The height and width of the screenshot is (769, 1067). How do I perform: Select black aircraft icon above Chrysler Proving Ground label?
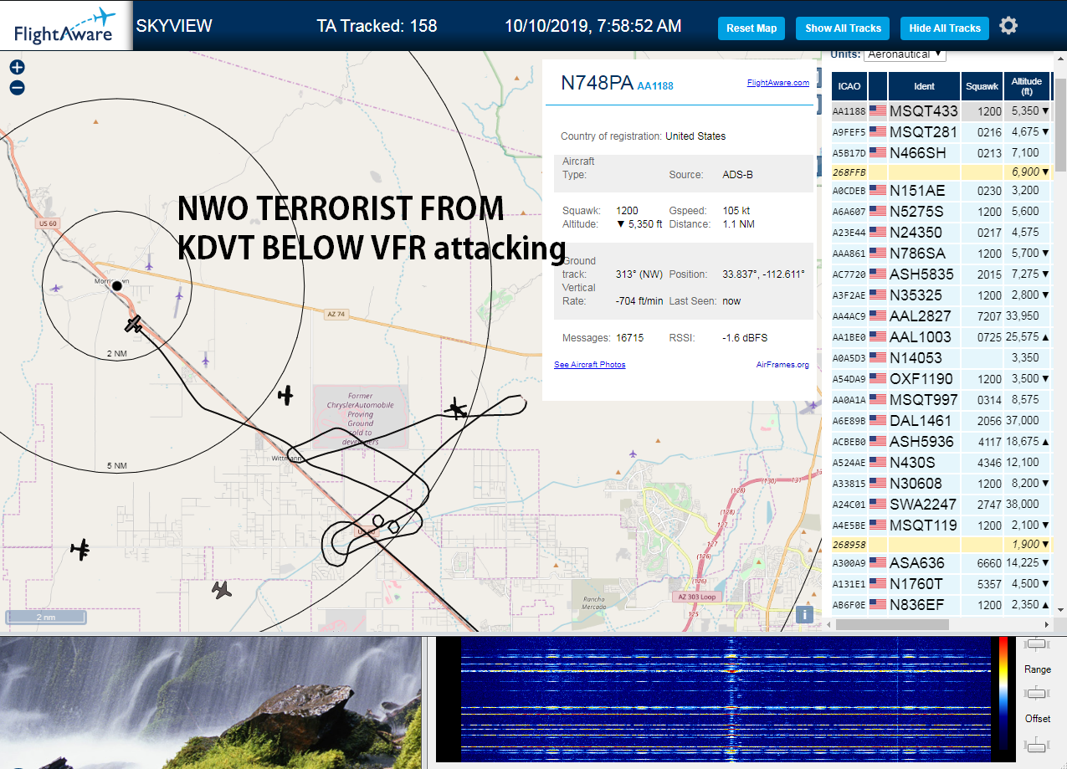(286, 395)
